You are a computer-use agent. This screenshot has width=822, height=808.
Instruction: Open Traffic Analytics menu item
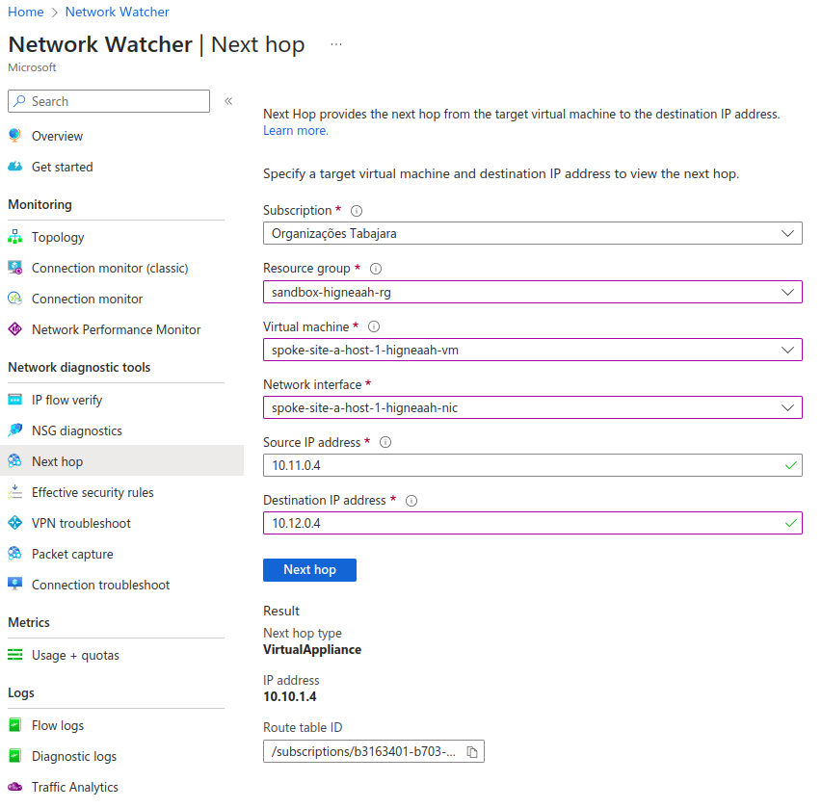pos(75,787)
